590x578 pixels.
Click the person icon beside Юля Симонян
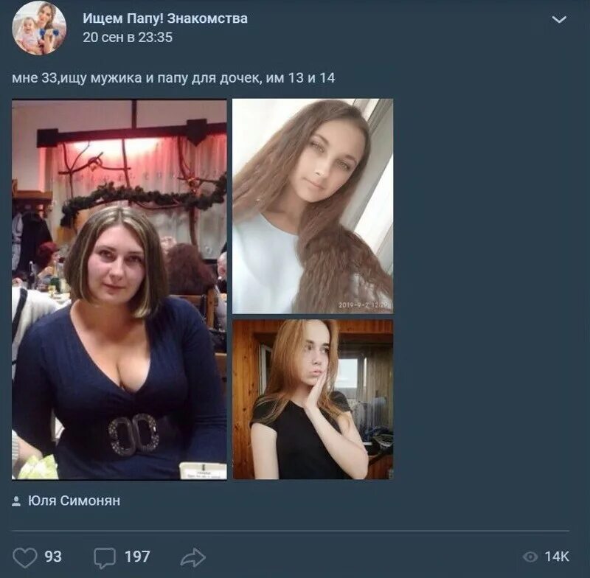click(16, 501)
